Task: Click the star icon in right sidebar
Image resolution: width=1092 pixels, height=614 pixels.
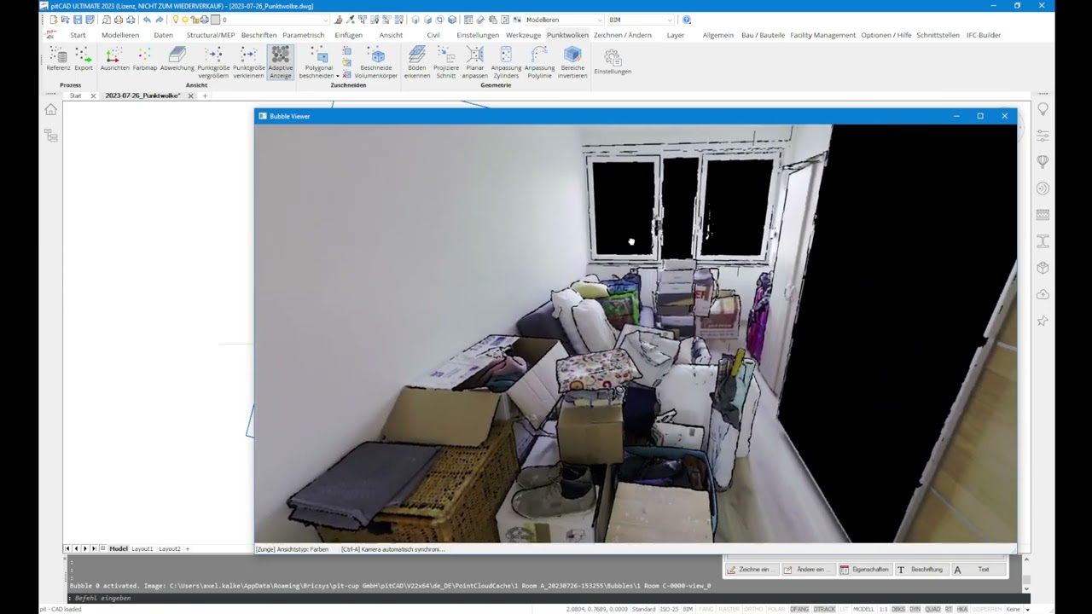Action: pos(1043,321)
